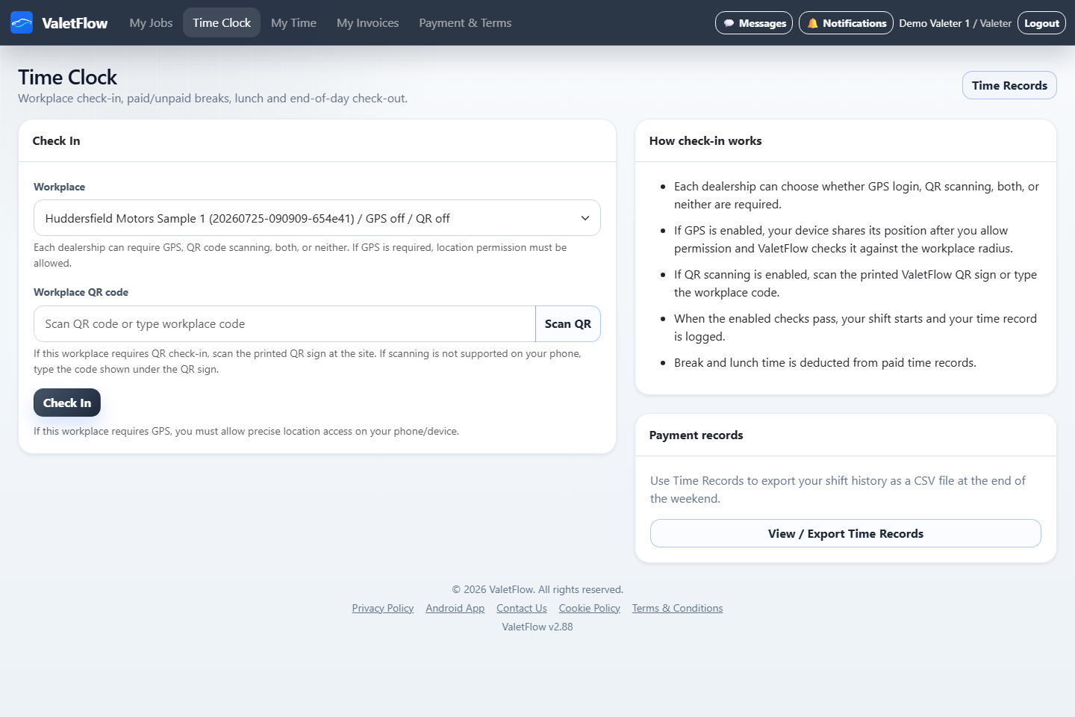Viewport: 1075px width, 717px height.
Task: Open Payment & Terms tab
Action: (465, 23)
